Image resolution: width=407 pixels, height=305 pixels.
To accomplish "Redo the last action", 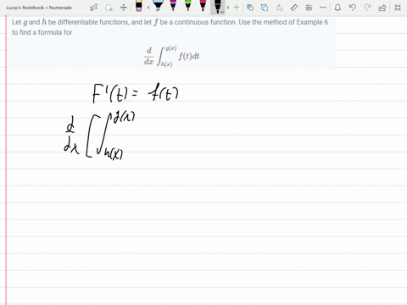I will coord(367,8).
